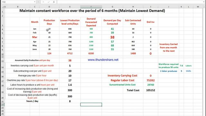Click the 'Regular Labor Cost' label

click(122, 80)
